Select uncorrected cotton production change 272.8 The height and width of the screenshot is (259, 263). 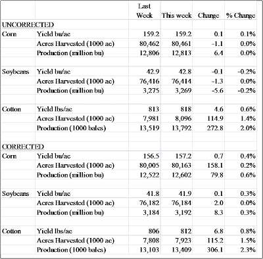click(215, 128)
